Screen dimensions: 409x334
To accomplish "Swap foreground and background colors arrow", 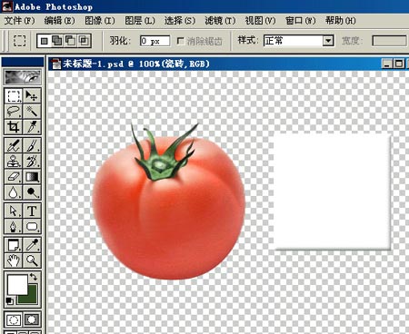I will 34,277.
